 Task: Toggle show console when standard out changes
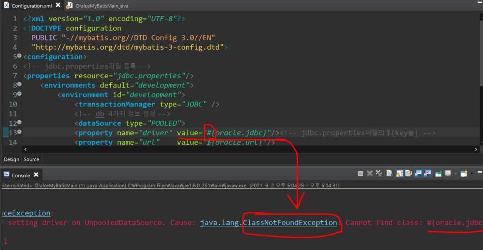tap(419, 174)
